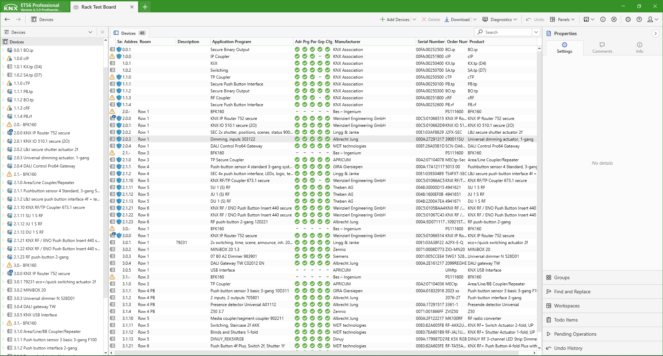Open settings via the gear icon

pos(628,19)
